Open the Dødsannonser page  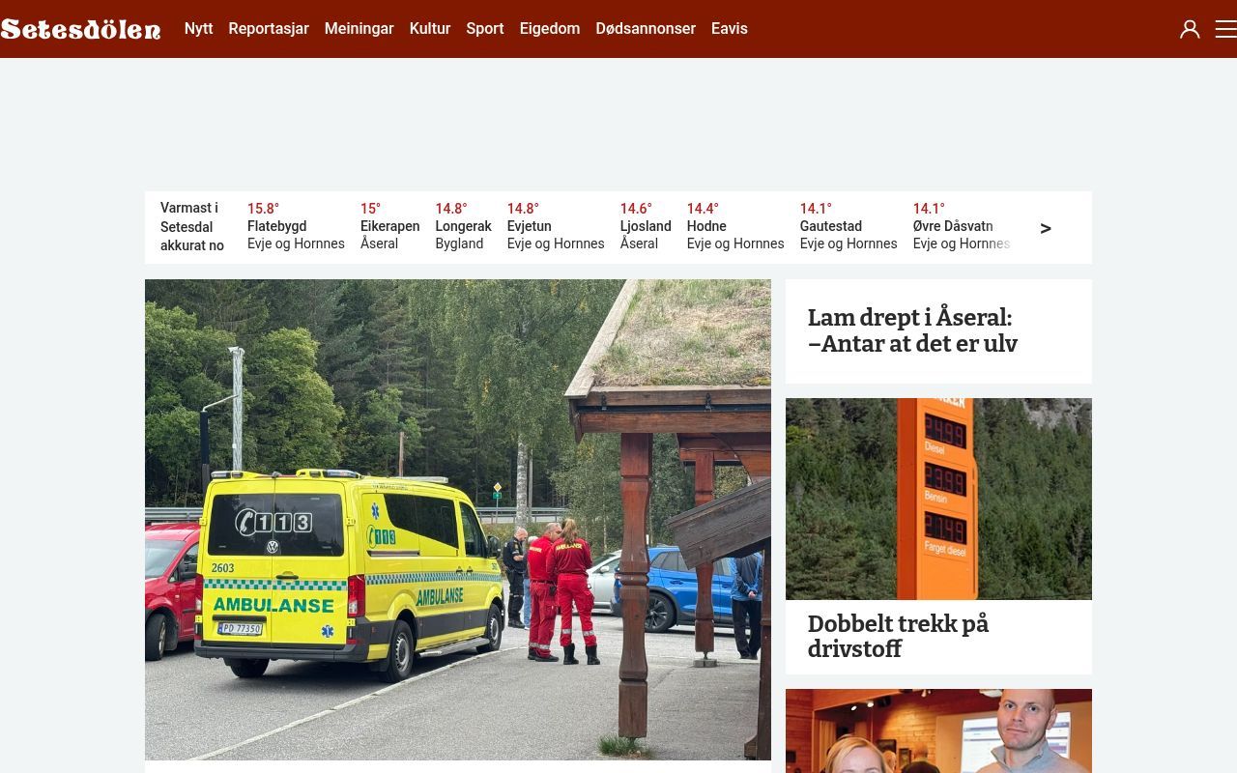tap(646, 29)
